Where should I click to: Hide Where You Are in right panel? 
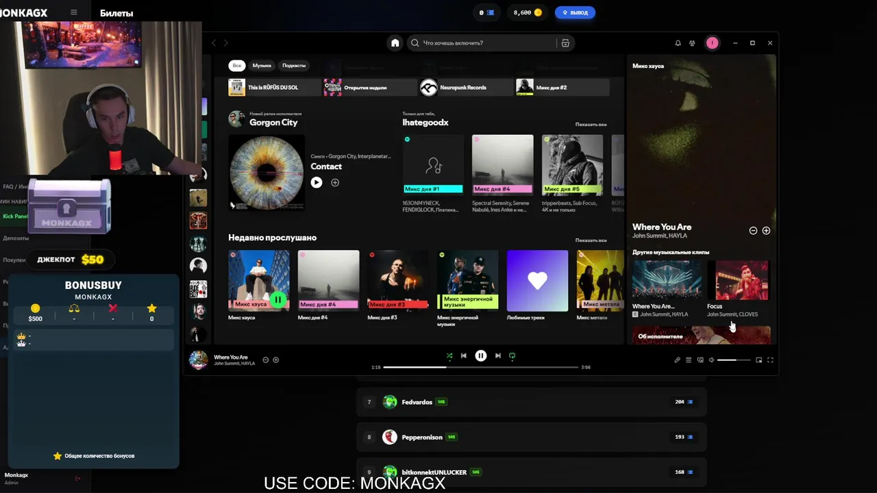(x=753, y=231)
